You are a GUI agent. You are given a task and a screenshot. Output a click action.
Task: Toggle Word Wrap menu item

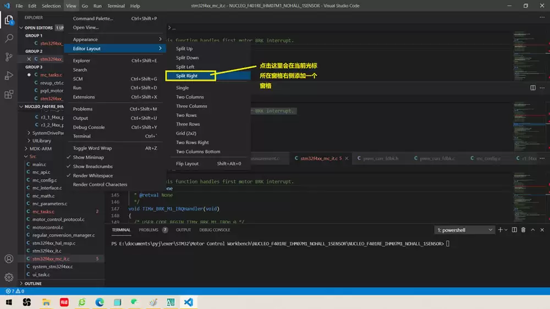point(115,148)
